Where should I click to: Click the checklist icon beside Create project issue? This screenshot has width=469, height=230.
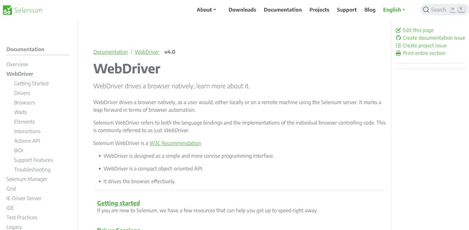click(398, 46)
